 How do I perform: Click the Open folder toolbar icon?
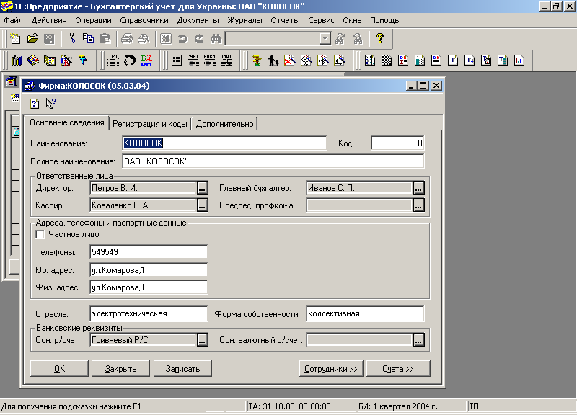(x=32, y=38)
